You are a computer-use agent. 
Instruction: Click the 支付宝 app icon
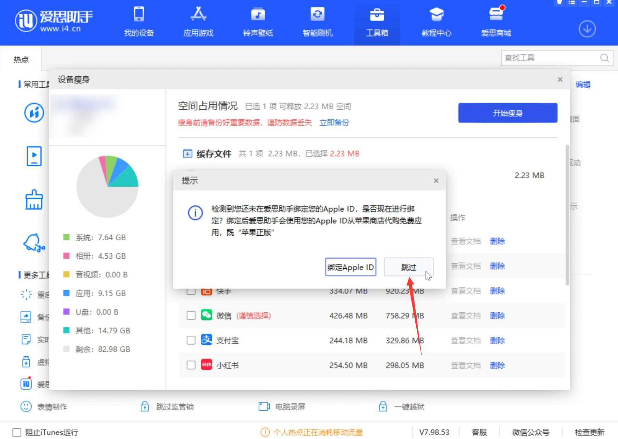coord(207,340)
